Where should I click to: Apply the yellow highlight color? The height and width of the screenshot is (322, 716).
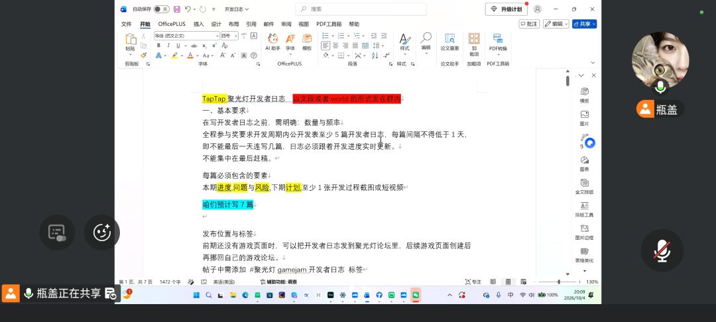174,56
